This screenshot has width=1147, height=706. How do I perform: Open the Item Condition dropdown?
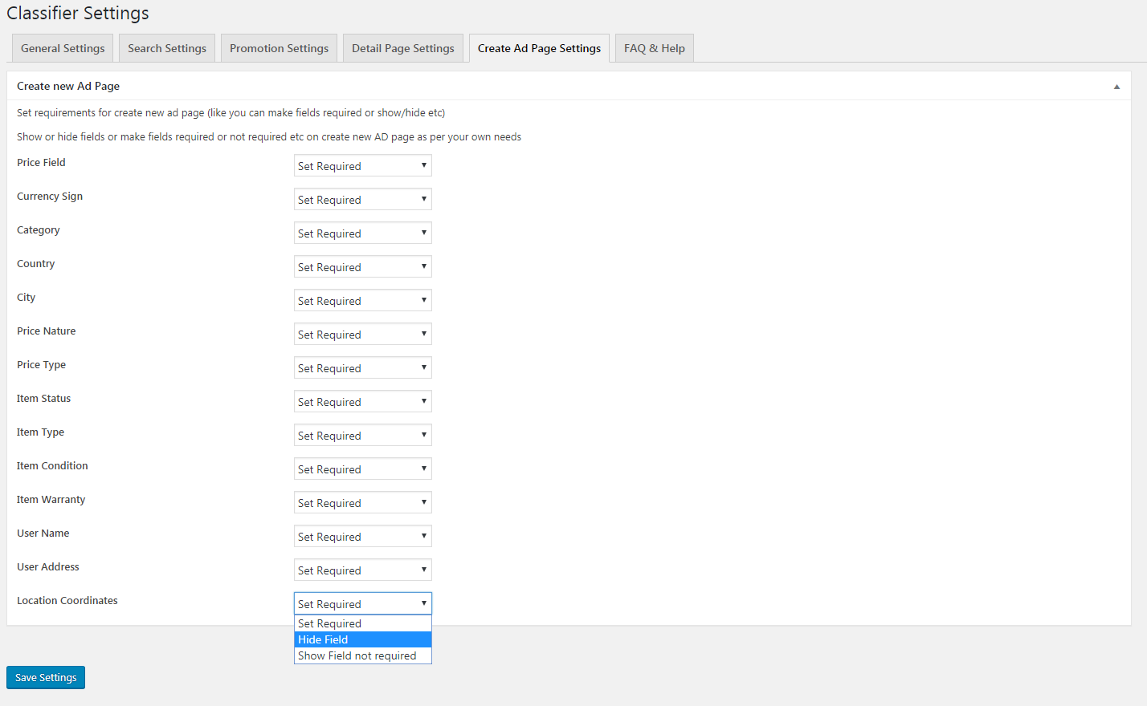362,469
